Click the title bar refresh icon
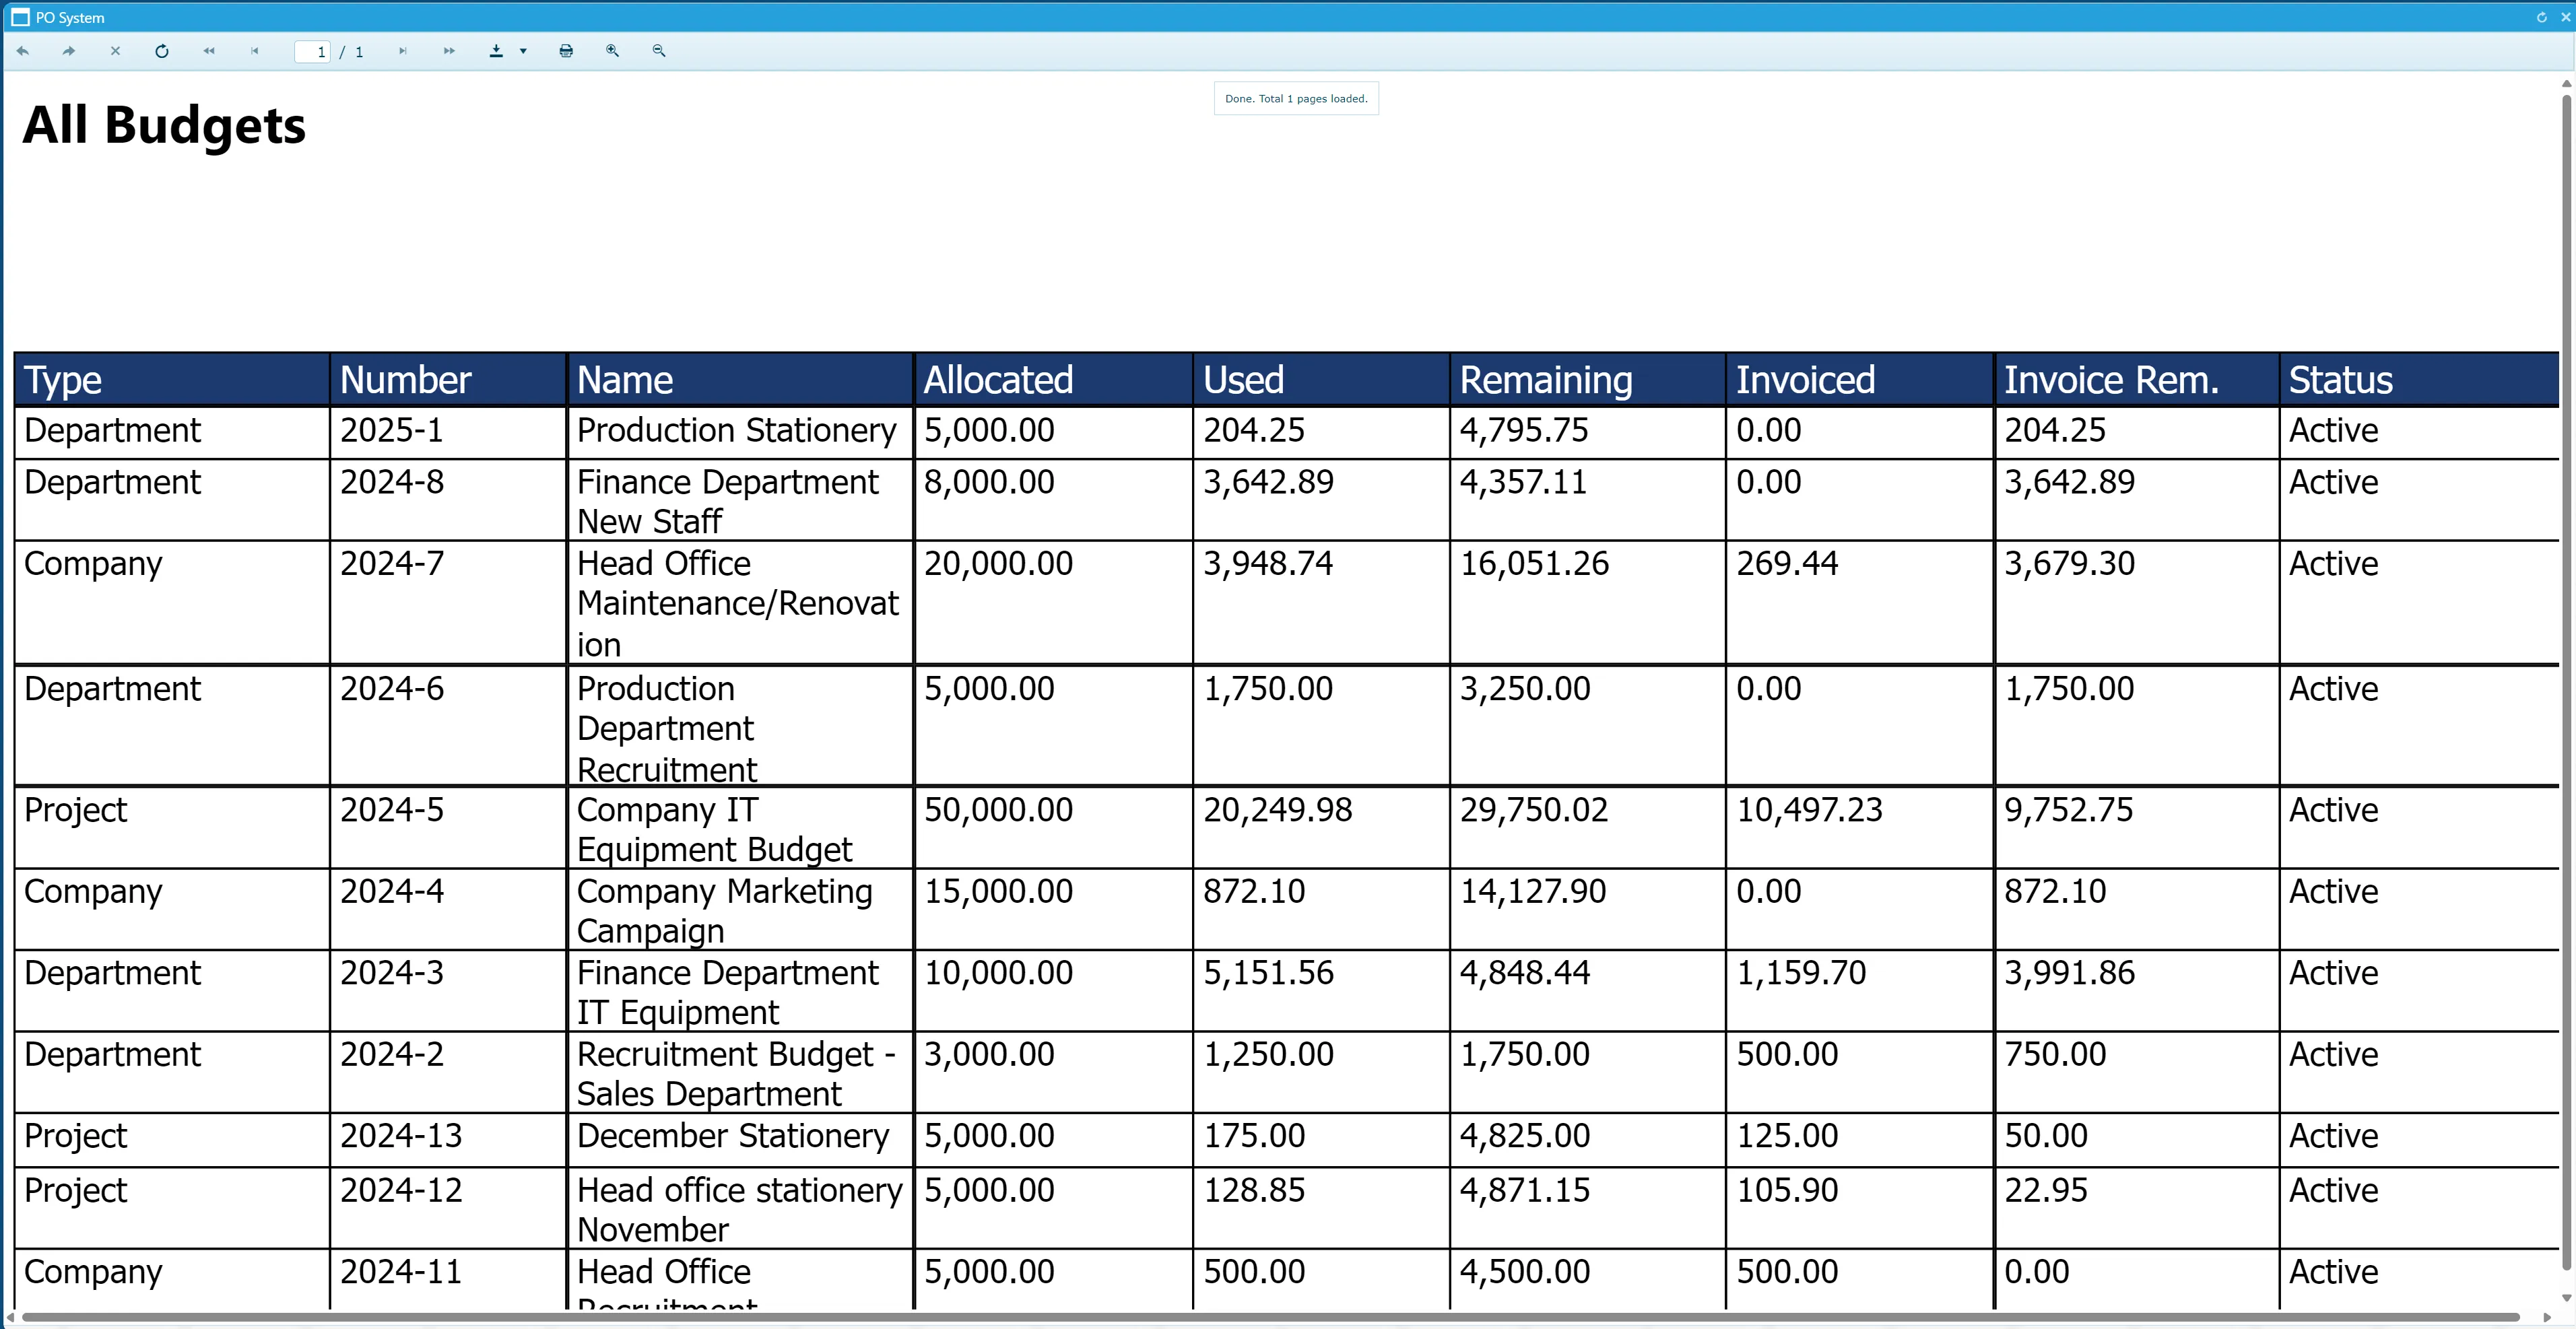Viewport: 2576px width, 1329px height. (2542, 17)
